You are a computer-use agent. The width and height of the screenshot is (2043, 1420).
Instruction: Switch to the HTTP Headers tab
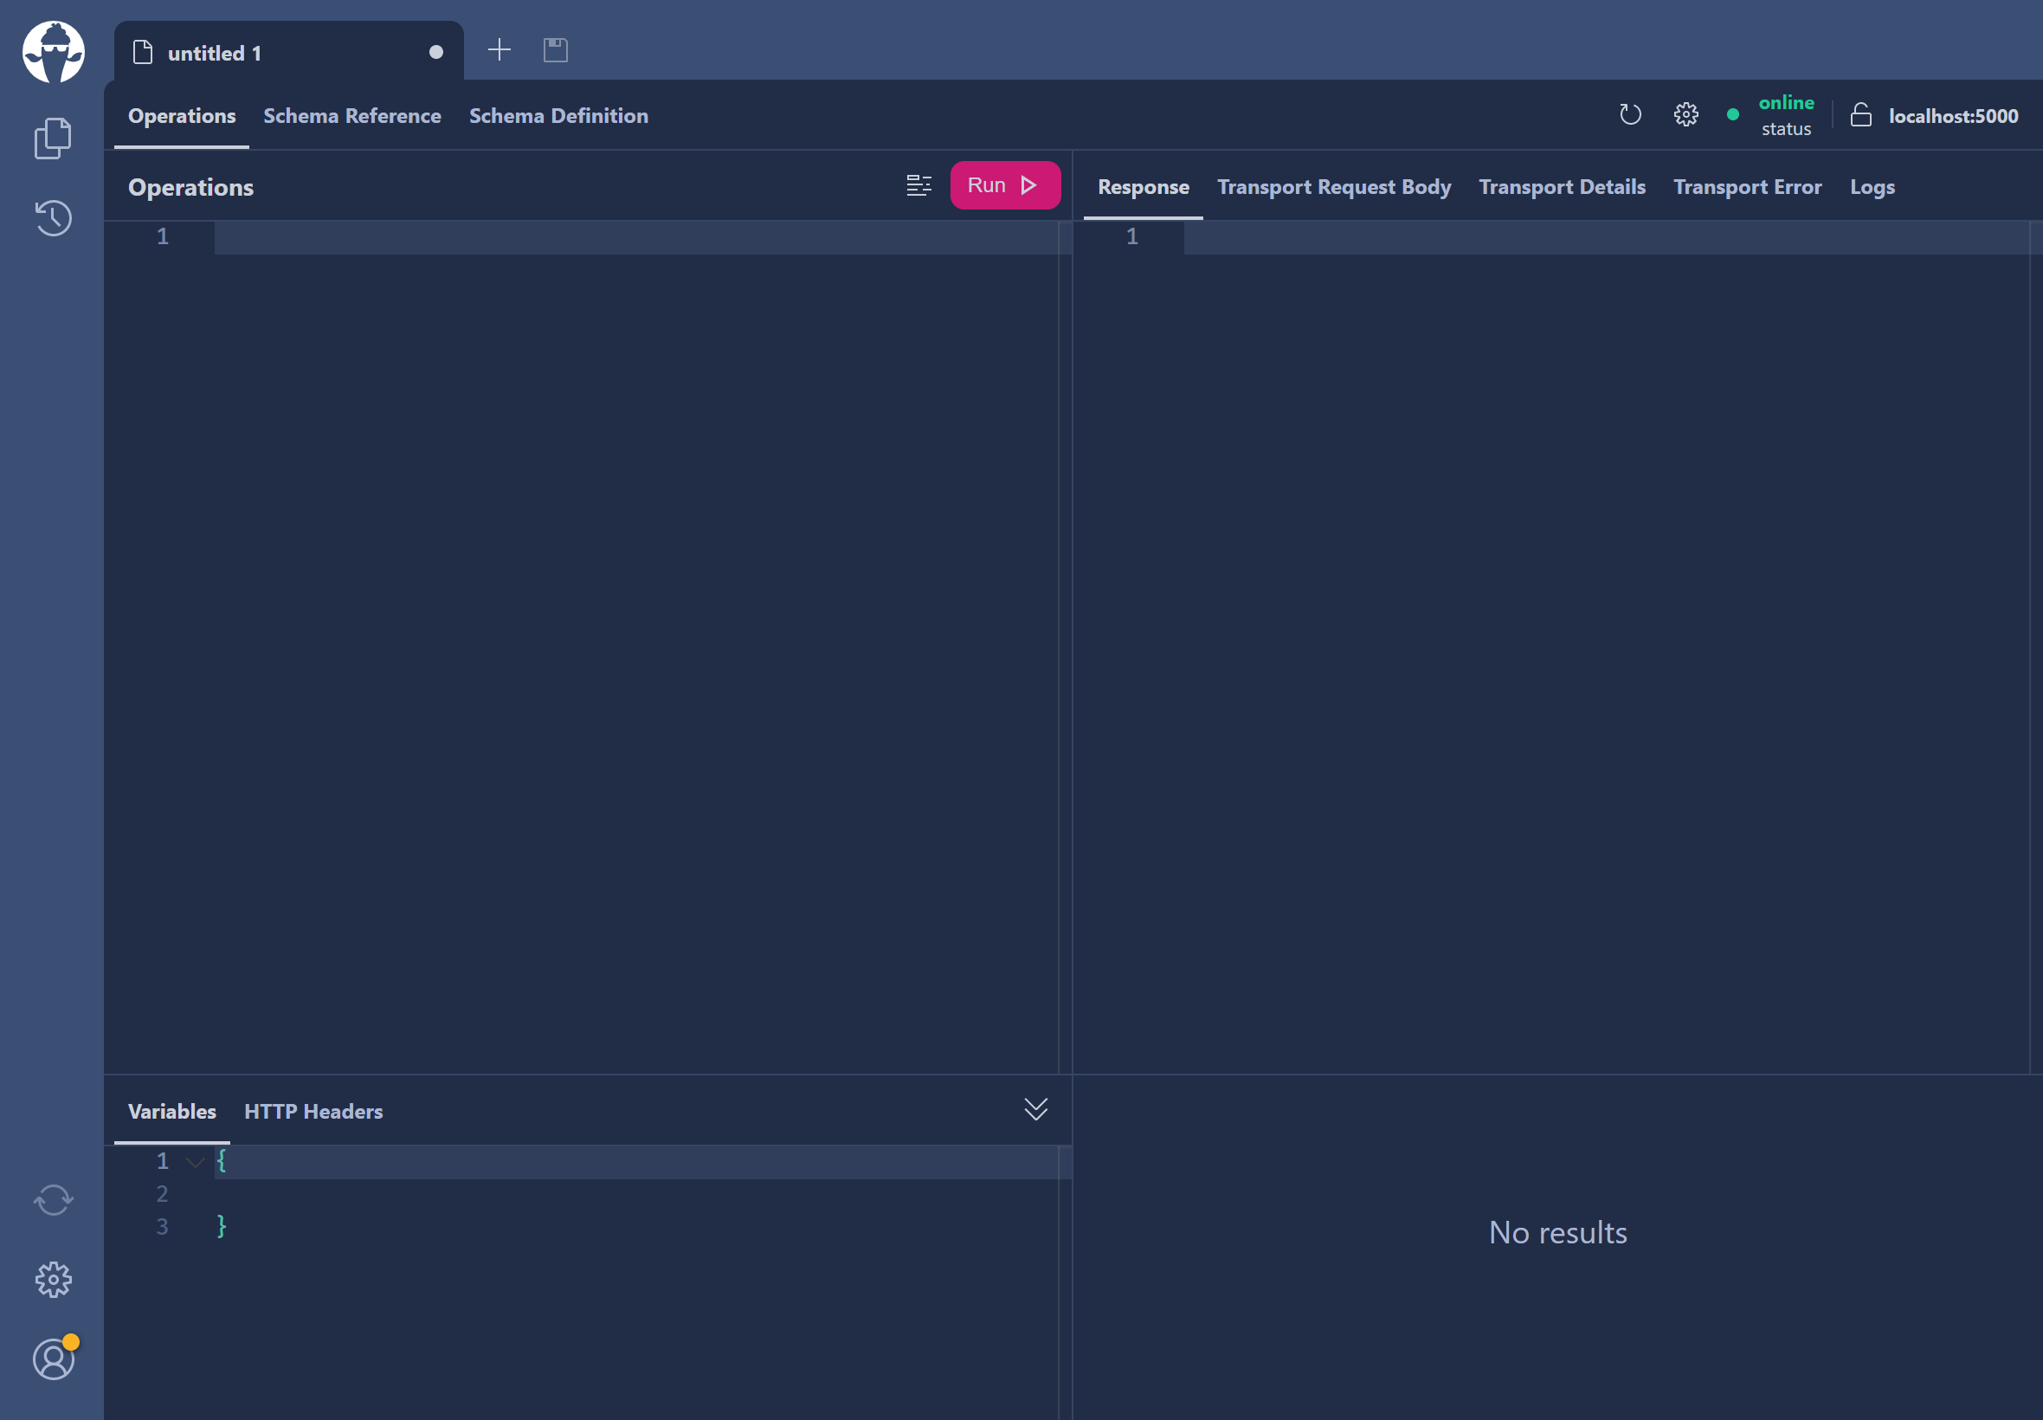pyautogui.click(x=313, y=1111)
